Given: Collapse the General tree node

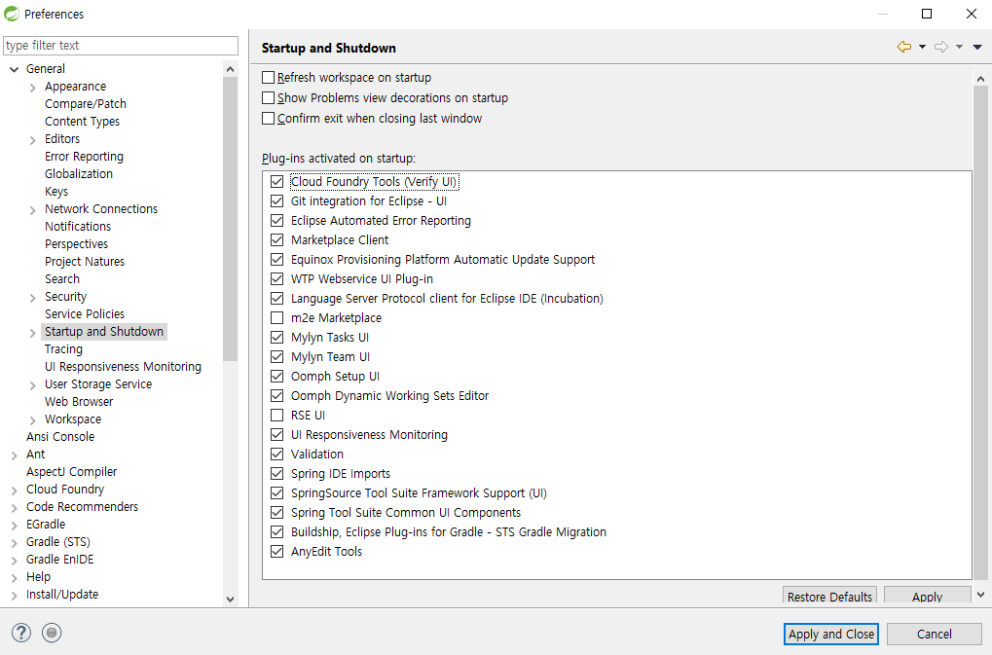Looking at the screenshot, I should (x=14, y=69).
